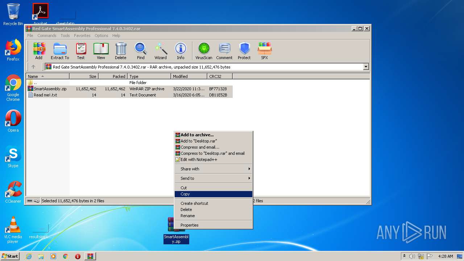
Task: Launch Google Chrome desktop shortcut
Action: 13,88
